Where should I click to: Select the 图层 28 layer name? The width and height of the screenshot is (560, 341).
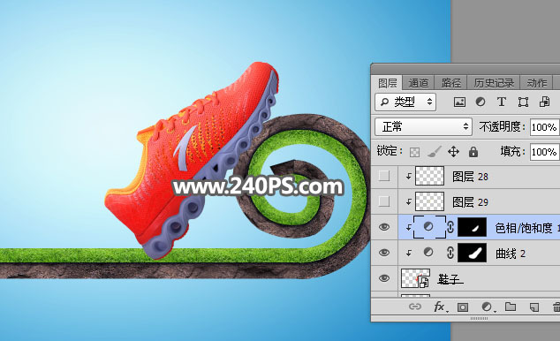pyautogui.click(x=470, y=177)
